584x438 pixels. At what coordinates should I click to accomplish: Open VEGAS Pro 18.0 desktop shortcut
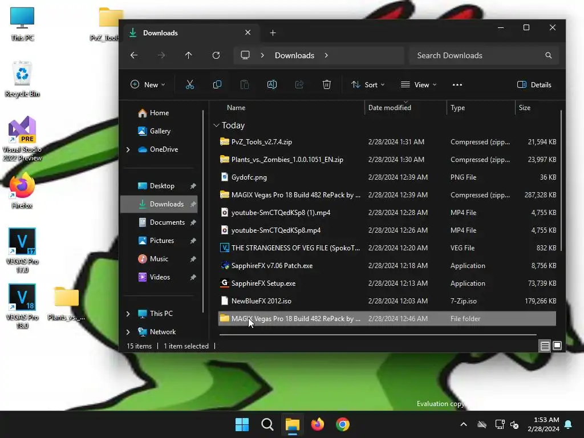coord(22,306)
